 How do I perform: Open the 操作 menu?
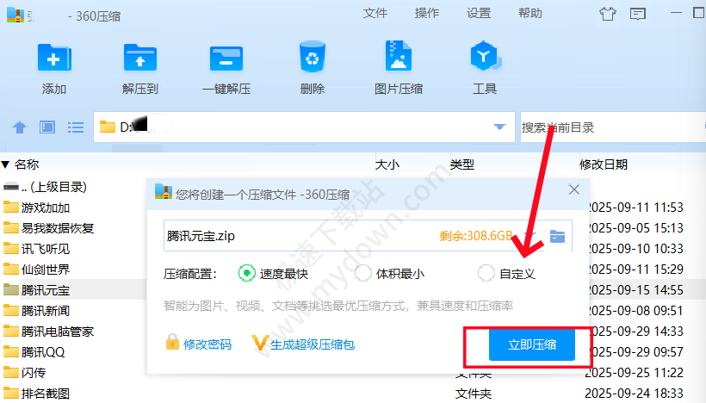427,14
